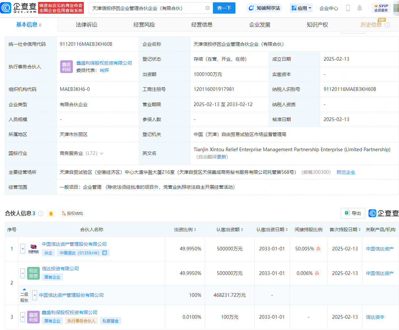
Task: Collapse 二级股东 section with the up arrow
Action: [x=24, y=289]
